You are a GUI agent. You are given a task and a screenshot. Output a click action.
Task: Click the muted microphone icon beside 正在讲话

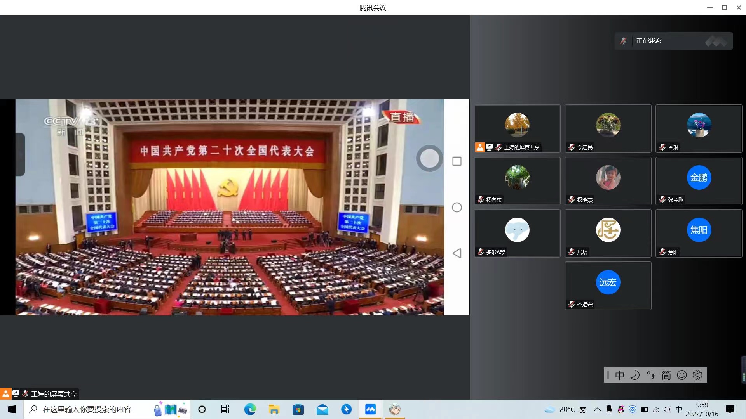(624, 41)
